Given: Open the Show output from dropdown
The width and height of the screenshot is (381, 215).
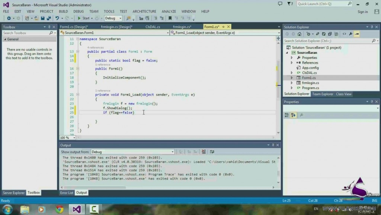Looking at the screenshot, I should (132, 152).
